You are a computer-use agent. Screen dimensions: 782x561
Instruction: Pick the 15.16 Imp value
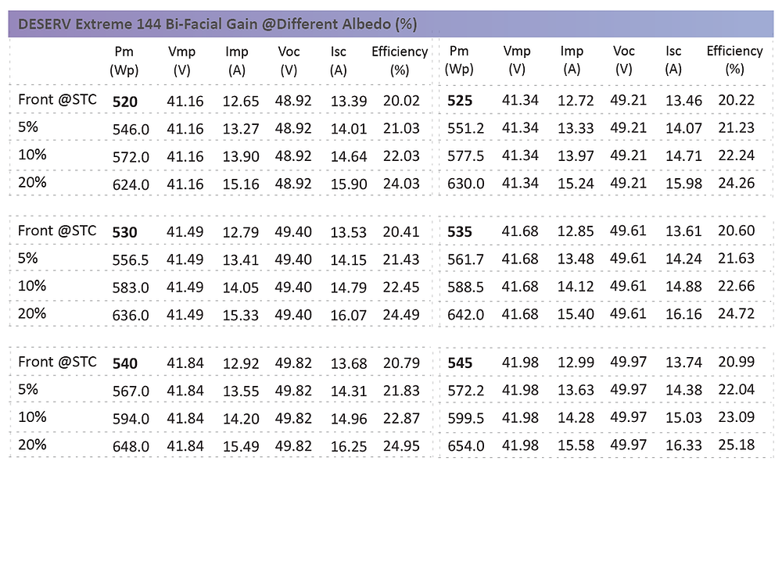tap(241, 184)
